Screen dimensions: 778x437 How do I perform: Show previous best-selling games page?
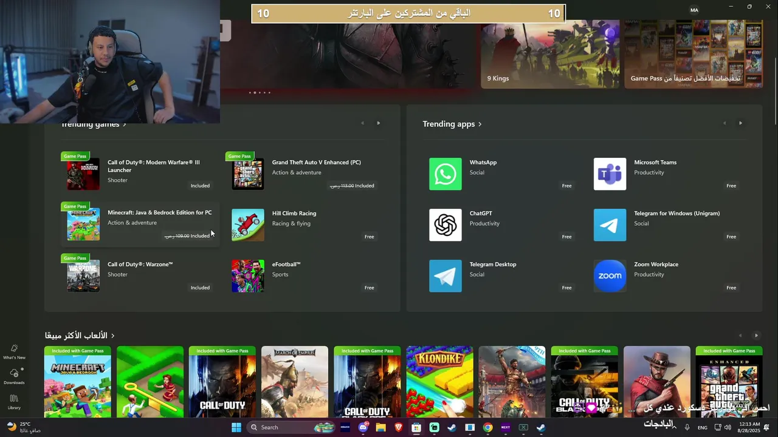pos(740,336)
